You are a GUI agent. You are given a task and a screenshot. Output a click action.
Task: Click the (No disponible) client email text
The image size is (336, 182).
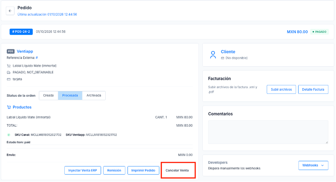point(237,58)
